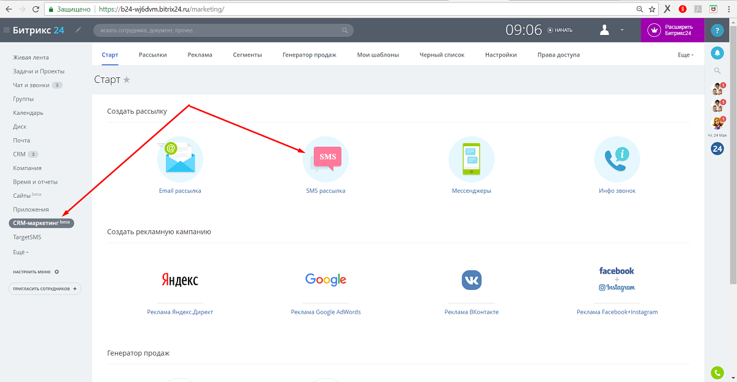Open Календарь in the sidebar
The width and height of the screenshot is (737, 382).
(28, 113)
